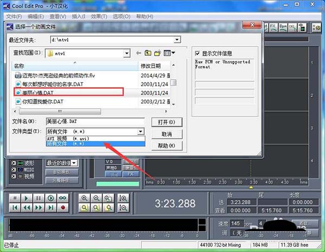This screenshot has width=325, height=252.
Task: Open the 文件(F) menu
Action: click(x=14, y=16)
